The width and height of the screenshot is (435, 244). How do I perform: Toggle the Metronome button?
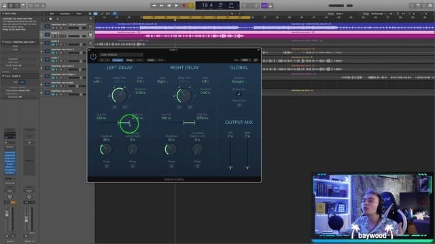pyautogui.click(x=271, y=5)
